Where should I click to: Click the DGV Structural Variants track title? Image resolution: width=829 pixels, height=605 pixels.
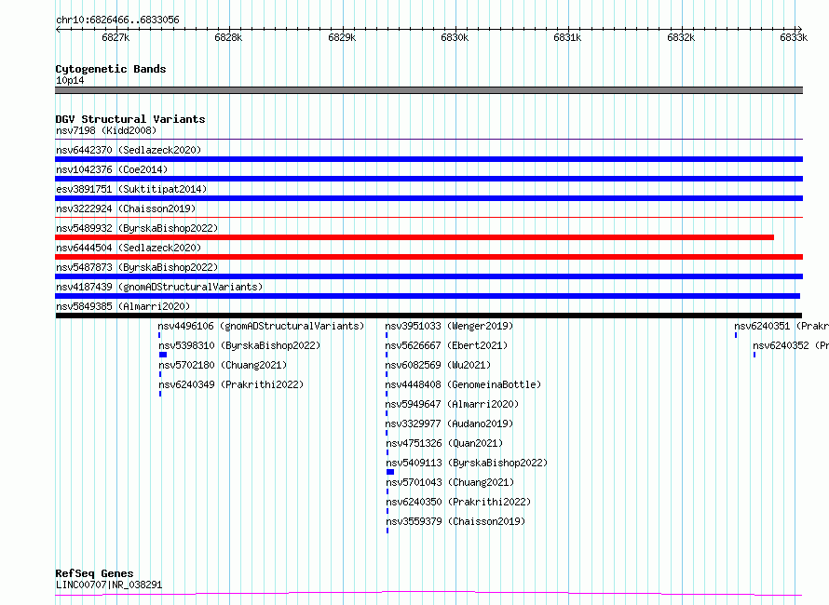pos(130,119)
